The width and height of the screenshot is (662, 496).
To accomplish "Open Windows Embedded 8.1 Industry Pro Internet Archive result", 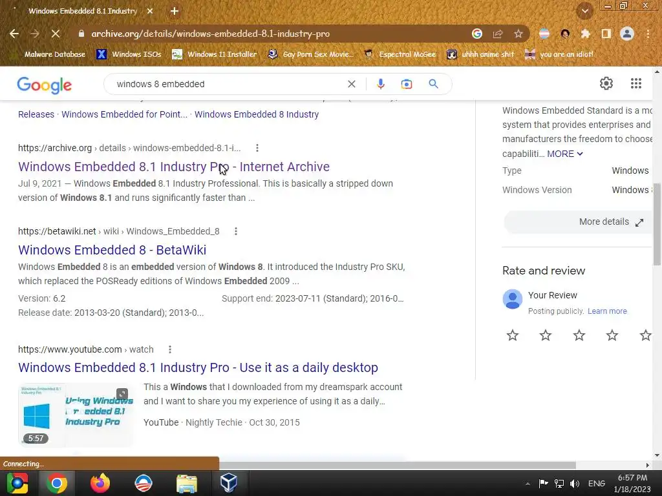I will point(174,167).
